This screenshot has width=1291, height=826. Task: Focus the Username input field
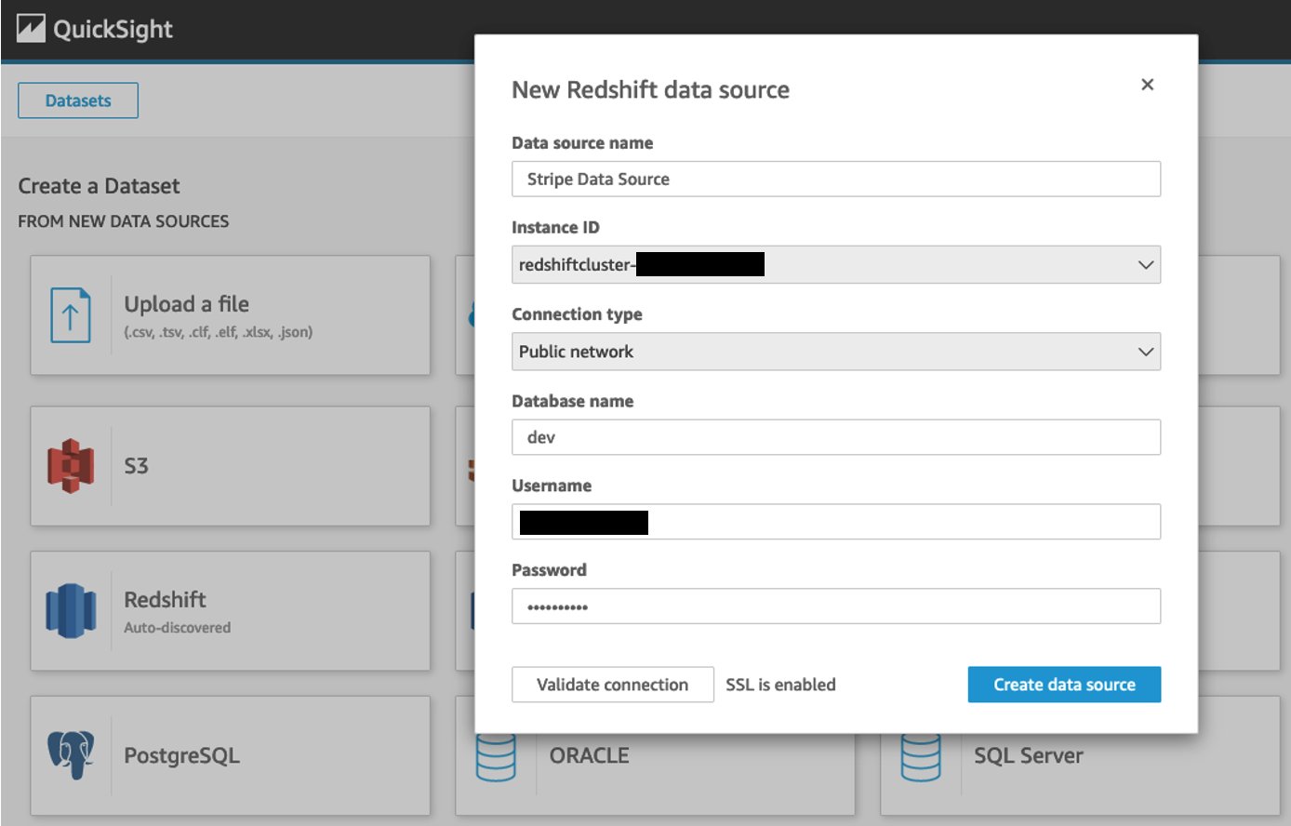835,522
